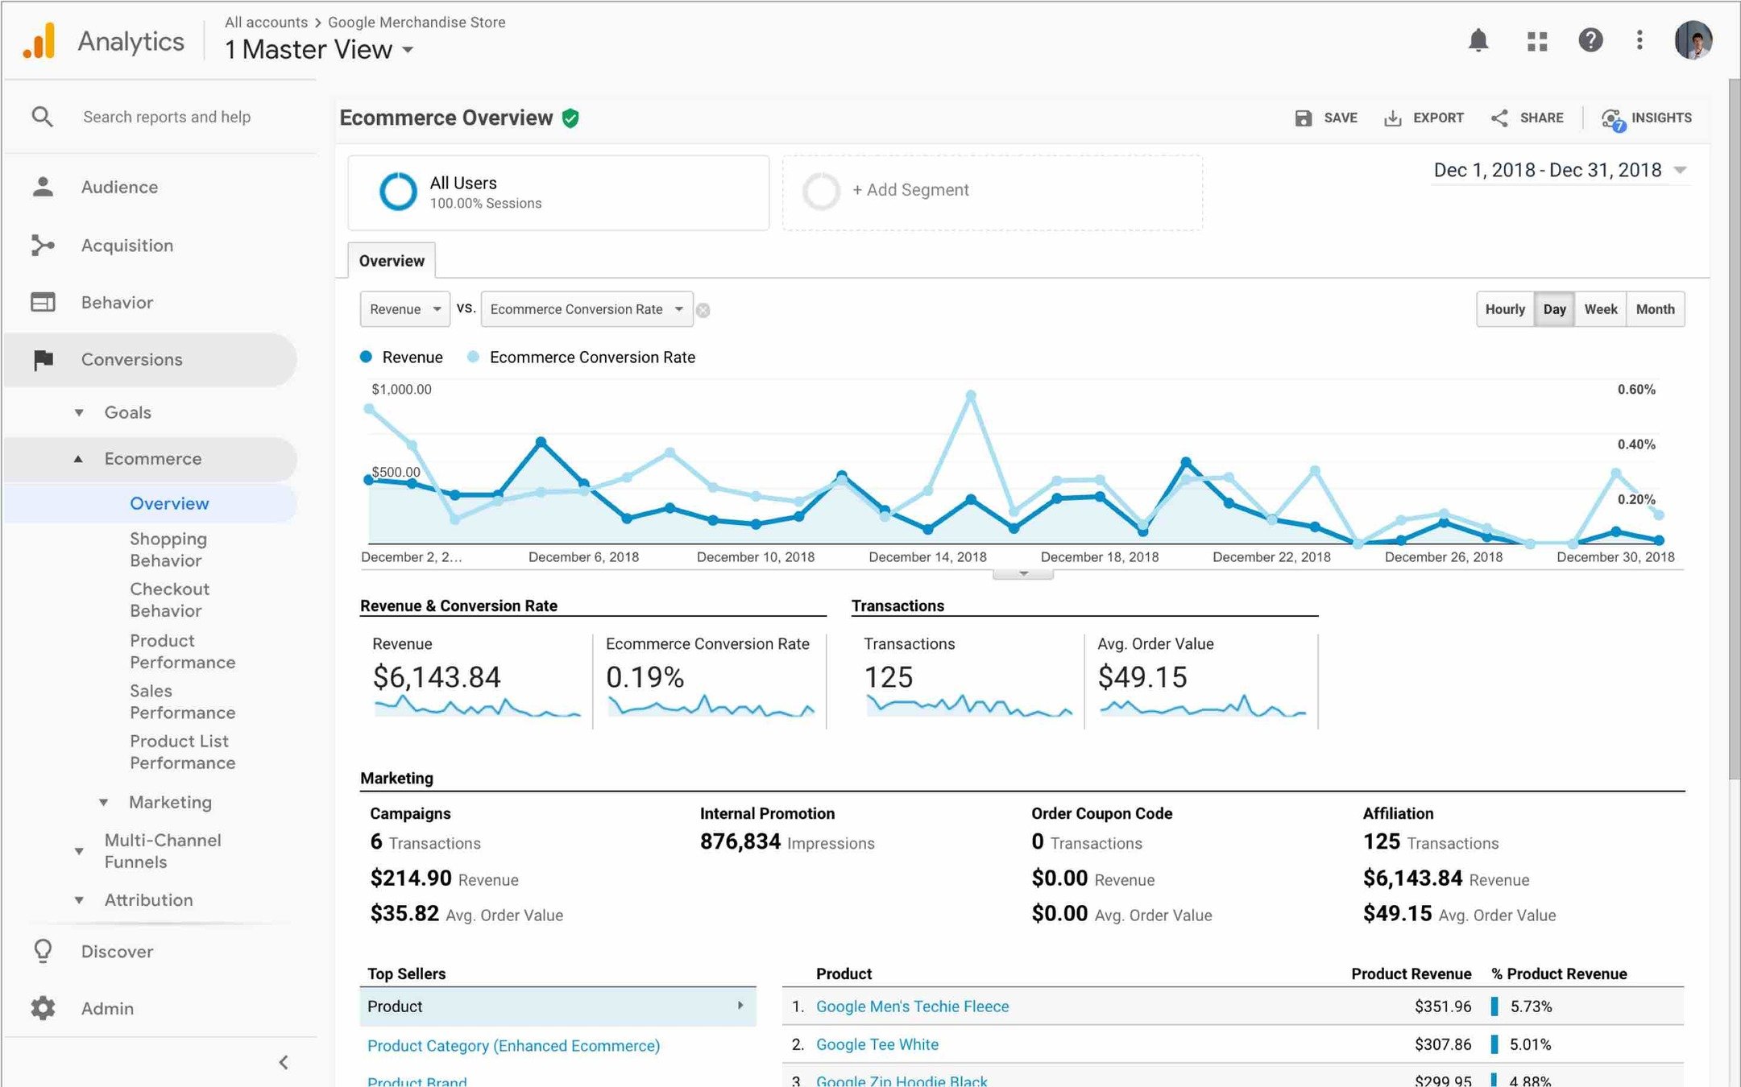
Task: Switch chart granularity to Month
Action: [1655, 309]
